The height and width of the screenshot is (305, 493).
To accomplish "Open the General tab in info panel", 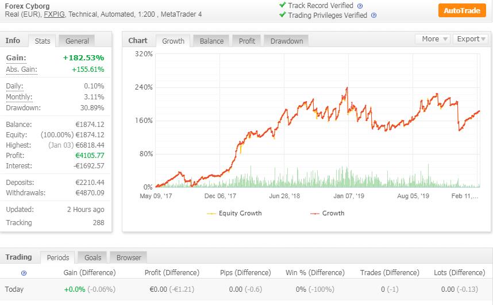I will point(77,41).
